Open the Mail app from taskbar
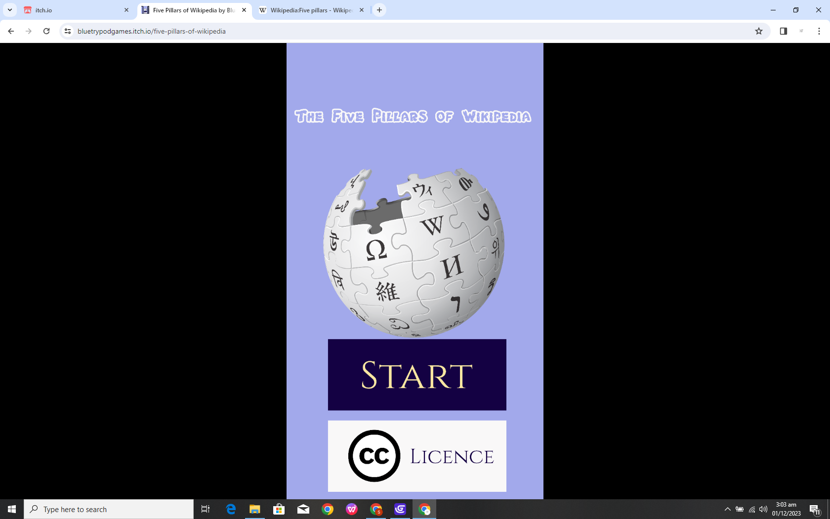 [x=303, y=509]
